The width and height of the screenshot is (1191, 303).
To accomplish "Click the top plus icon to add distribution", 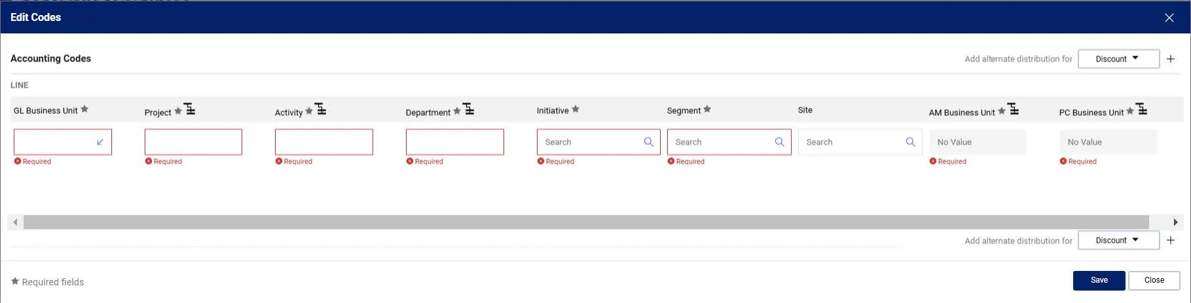I will [x=1171, y=59].
